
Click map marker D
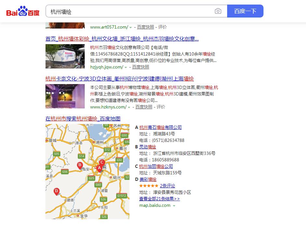click(x=56, y=192)
